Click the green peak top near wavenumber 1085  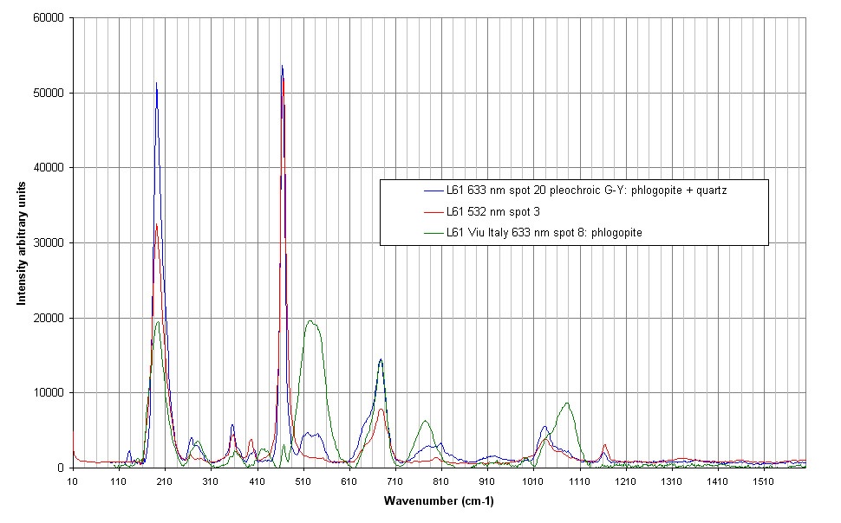[567, 403]
